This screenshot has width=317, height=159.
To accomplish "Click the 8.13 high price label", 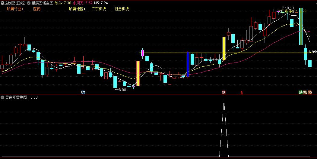I will pos(290,8).
